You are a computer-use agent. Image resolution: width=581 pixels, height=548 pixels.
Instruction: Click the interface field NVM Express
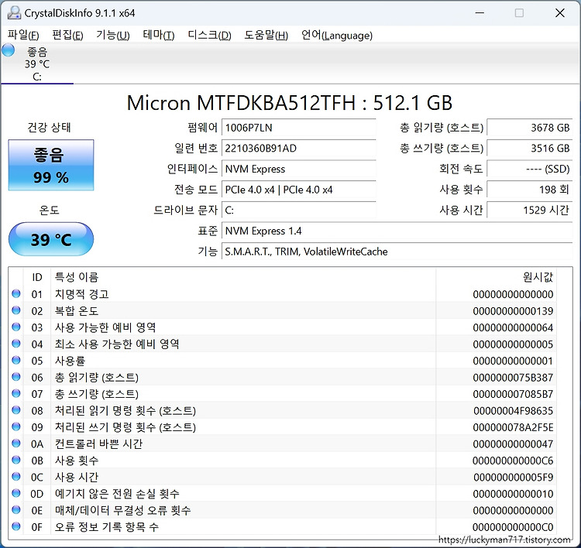299,170
